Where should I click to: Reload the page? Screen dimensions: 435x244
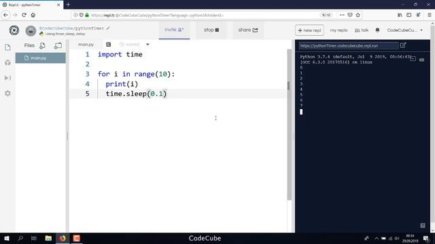coord(24,15)
